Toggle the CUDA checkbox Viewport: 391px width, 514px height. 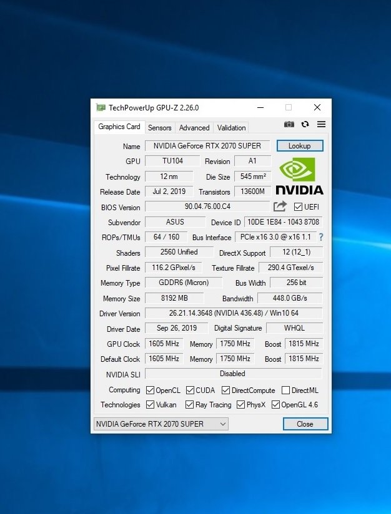click(x=190, y=390)
